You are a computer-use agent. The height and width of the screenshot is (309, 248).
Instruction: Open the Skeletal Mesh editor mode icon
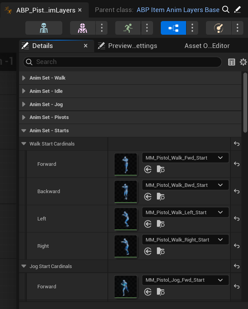tap(83, 28)
